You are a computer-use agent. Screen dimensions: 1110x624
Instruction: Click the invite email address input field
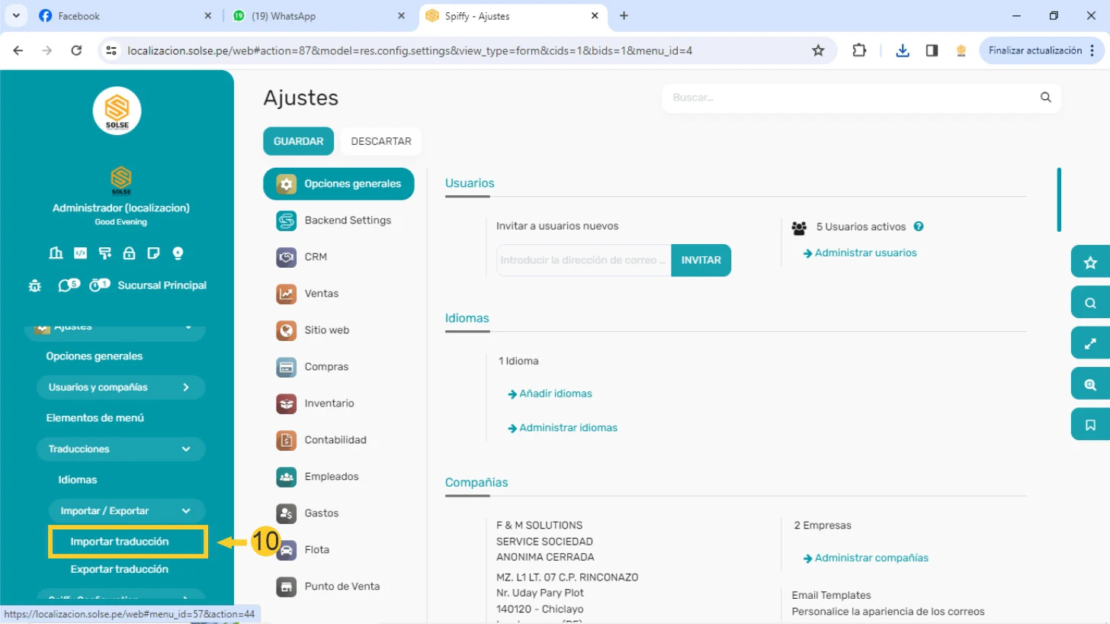click(583, 260)
